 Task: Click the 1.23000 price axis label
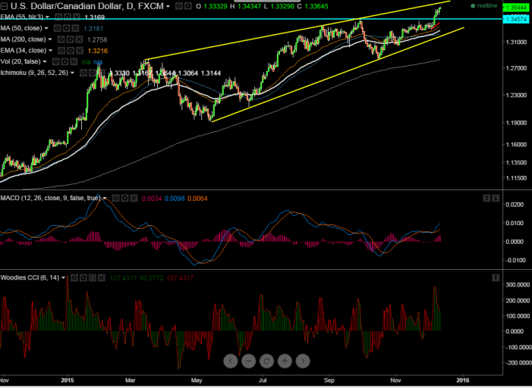(517, 95)
